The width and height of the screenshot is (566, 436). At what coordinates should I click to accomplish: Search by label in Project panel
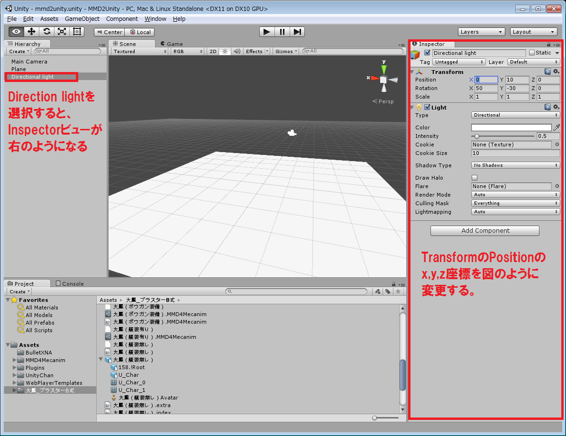point(388,291)
